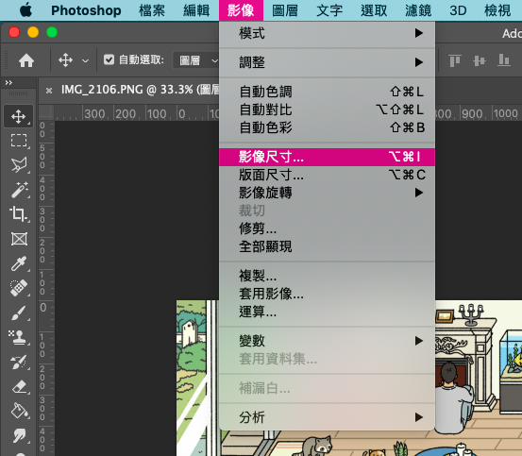This screenshot has height=456, width=522.
Task: Choose 自動對比 menu item
Action: (327, 110)
